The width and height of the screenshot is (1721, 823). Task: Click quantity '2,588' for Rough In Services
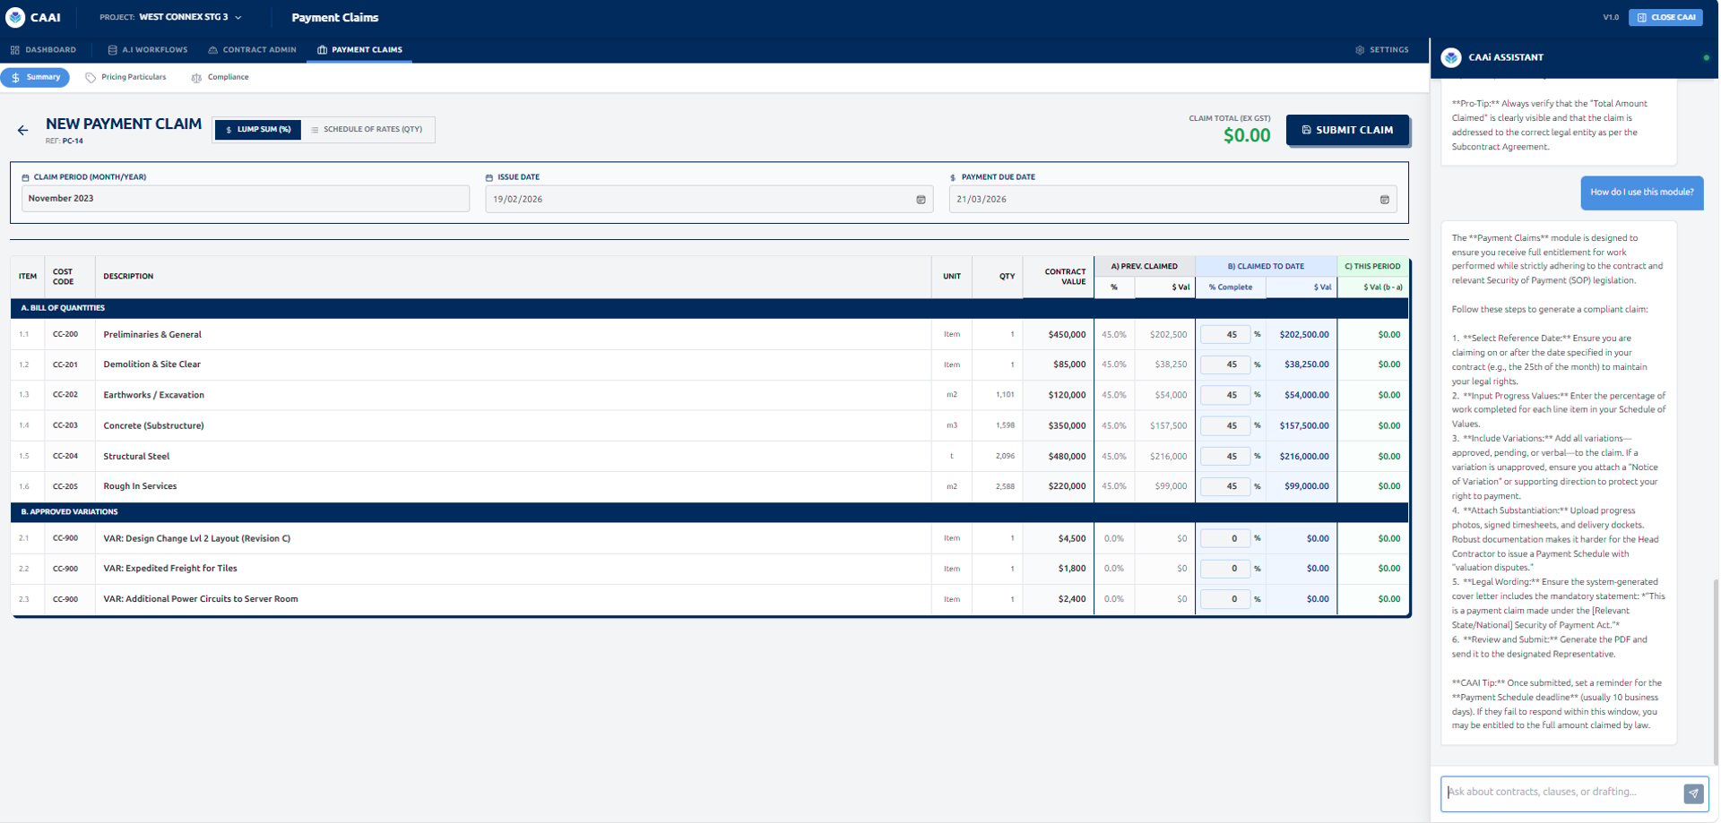[1005, 486]
